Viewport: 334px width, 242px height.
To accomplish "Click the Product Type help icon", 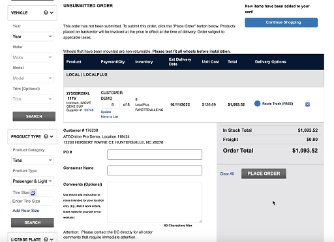I will click(46, 136).
